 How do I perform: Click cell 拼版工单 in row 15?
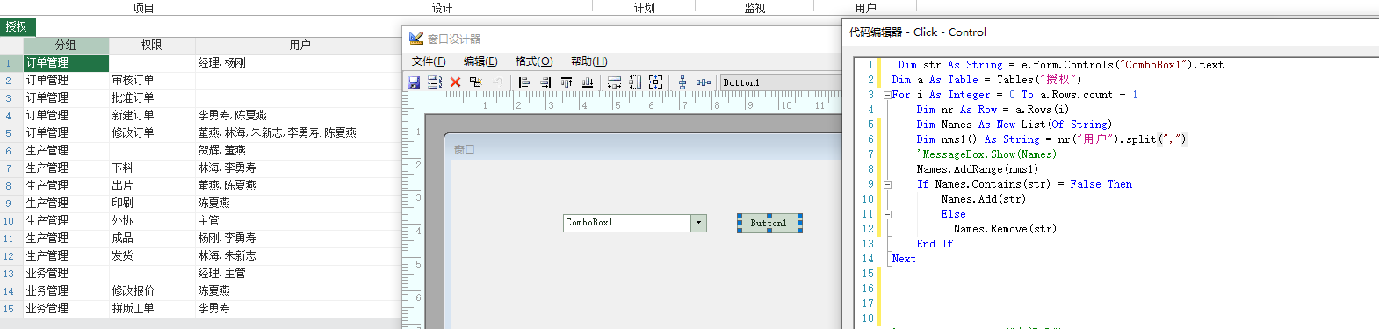152,308
